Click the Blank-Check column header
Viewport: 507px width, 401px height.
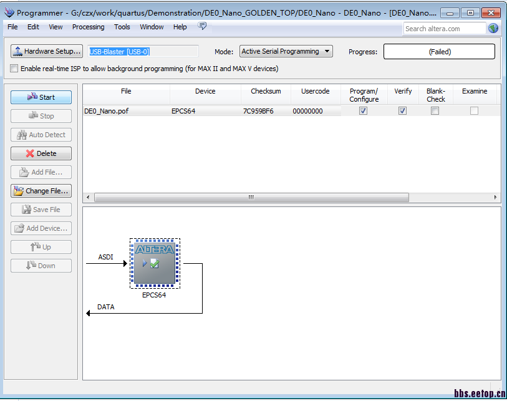click(x=435, y=95)
